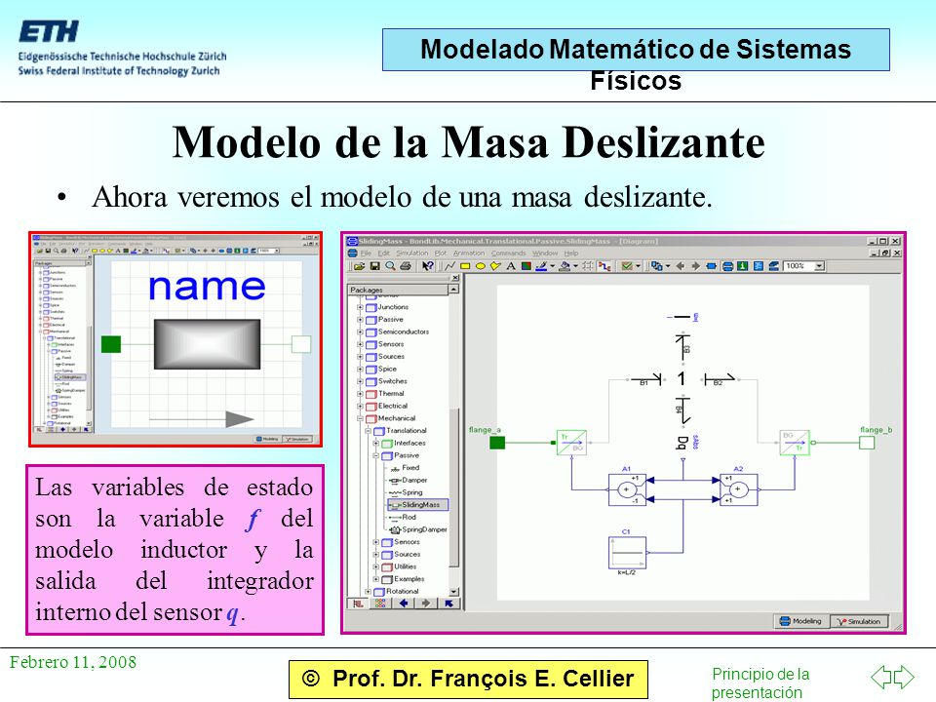The width and height of the screenshot is (936, 702).
Task: Pick the Line Color pen tool
Action: pyautogui.click(x=541, y=266)
